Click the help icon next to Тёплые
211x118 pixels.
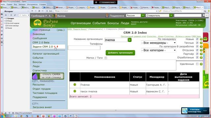(x=201, y=43)
